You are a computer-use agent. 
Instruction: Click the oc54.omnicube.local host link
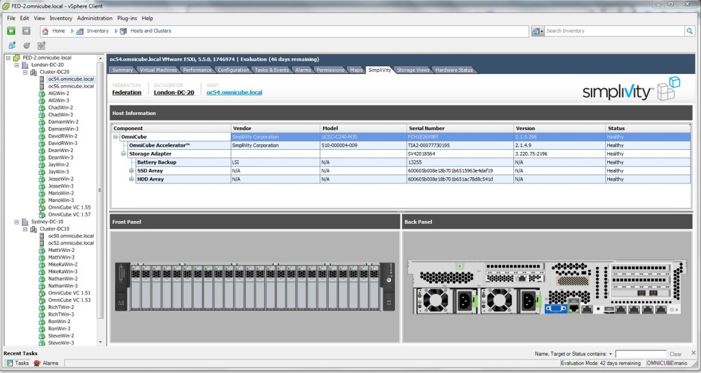(x=234, y=92)
